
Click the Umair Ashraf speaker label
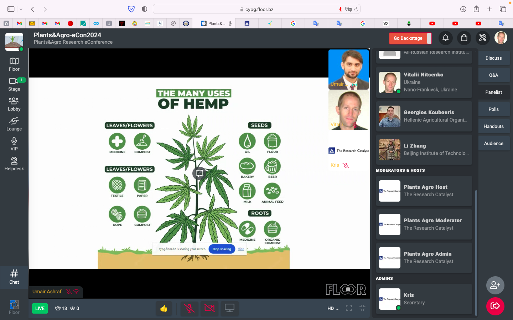[47, 292]
